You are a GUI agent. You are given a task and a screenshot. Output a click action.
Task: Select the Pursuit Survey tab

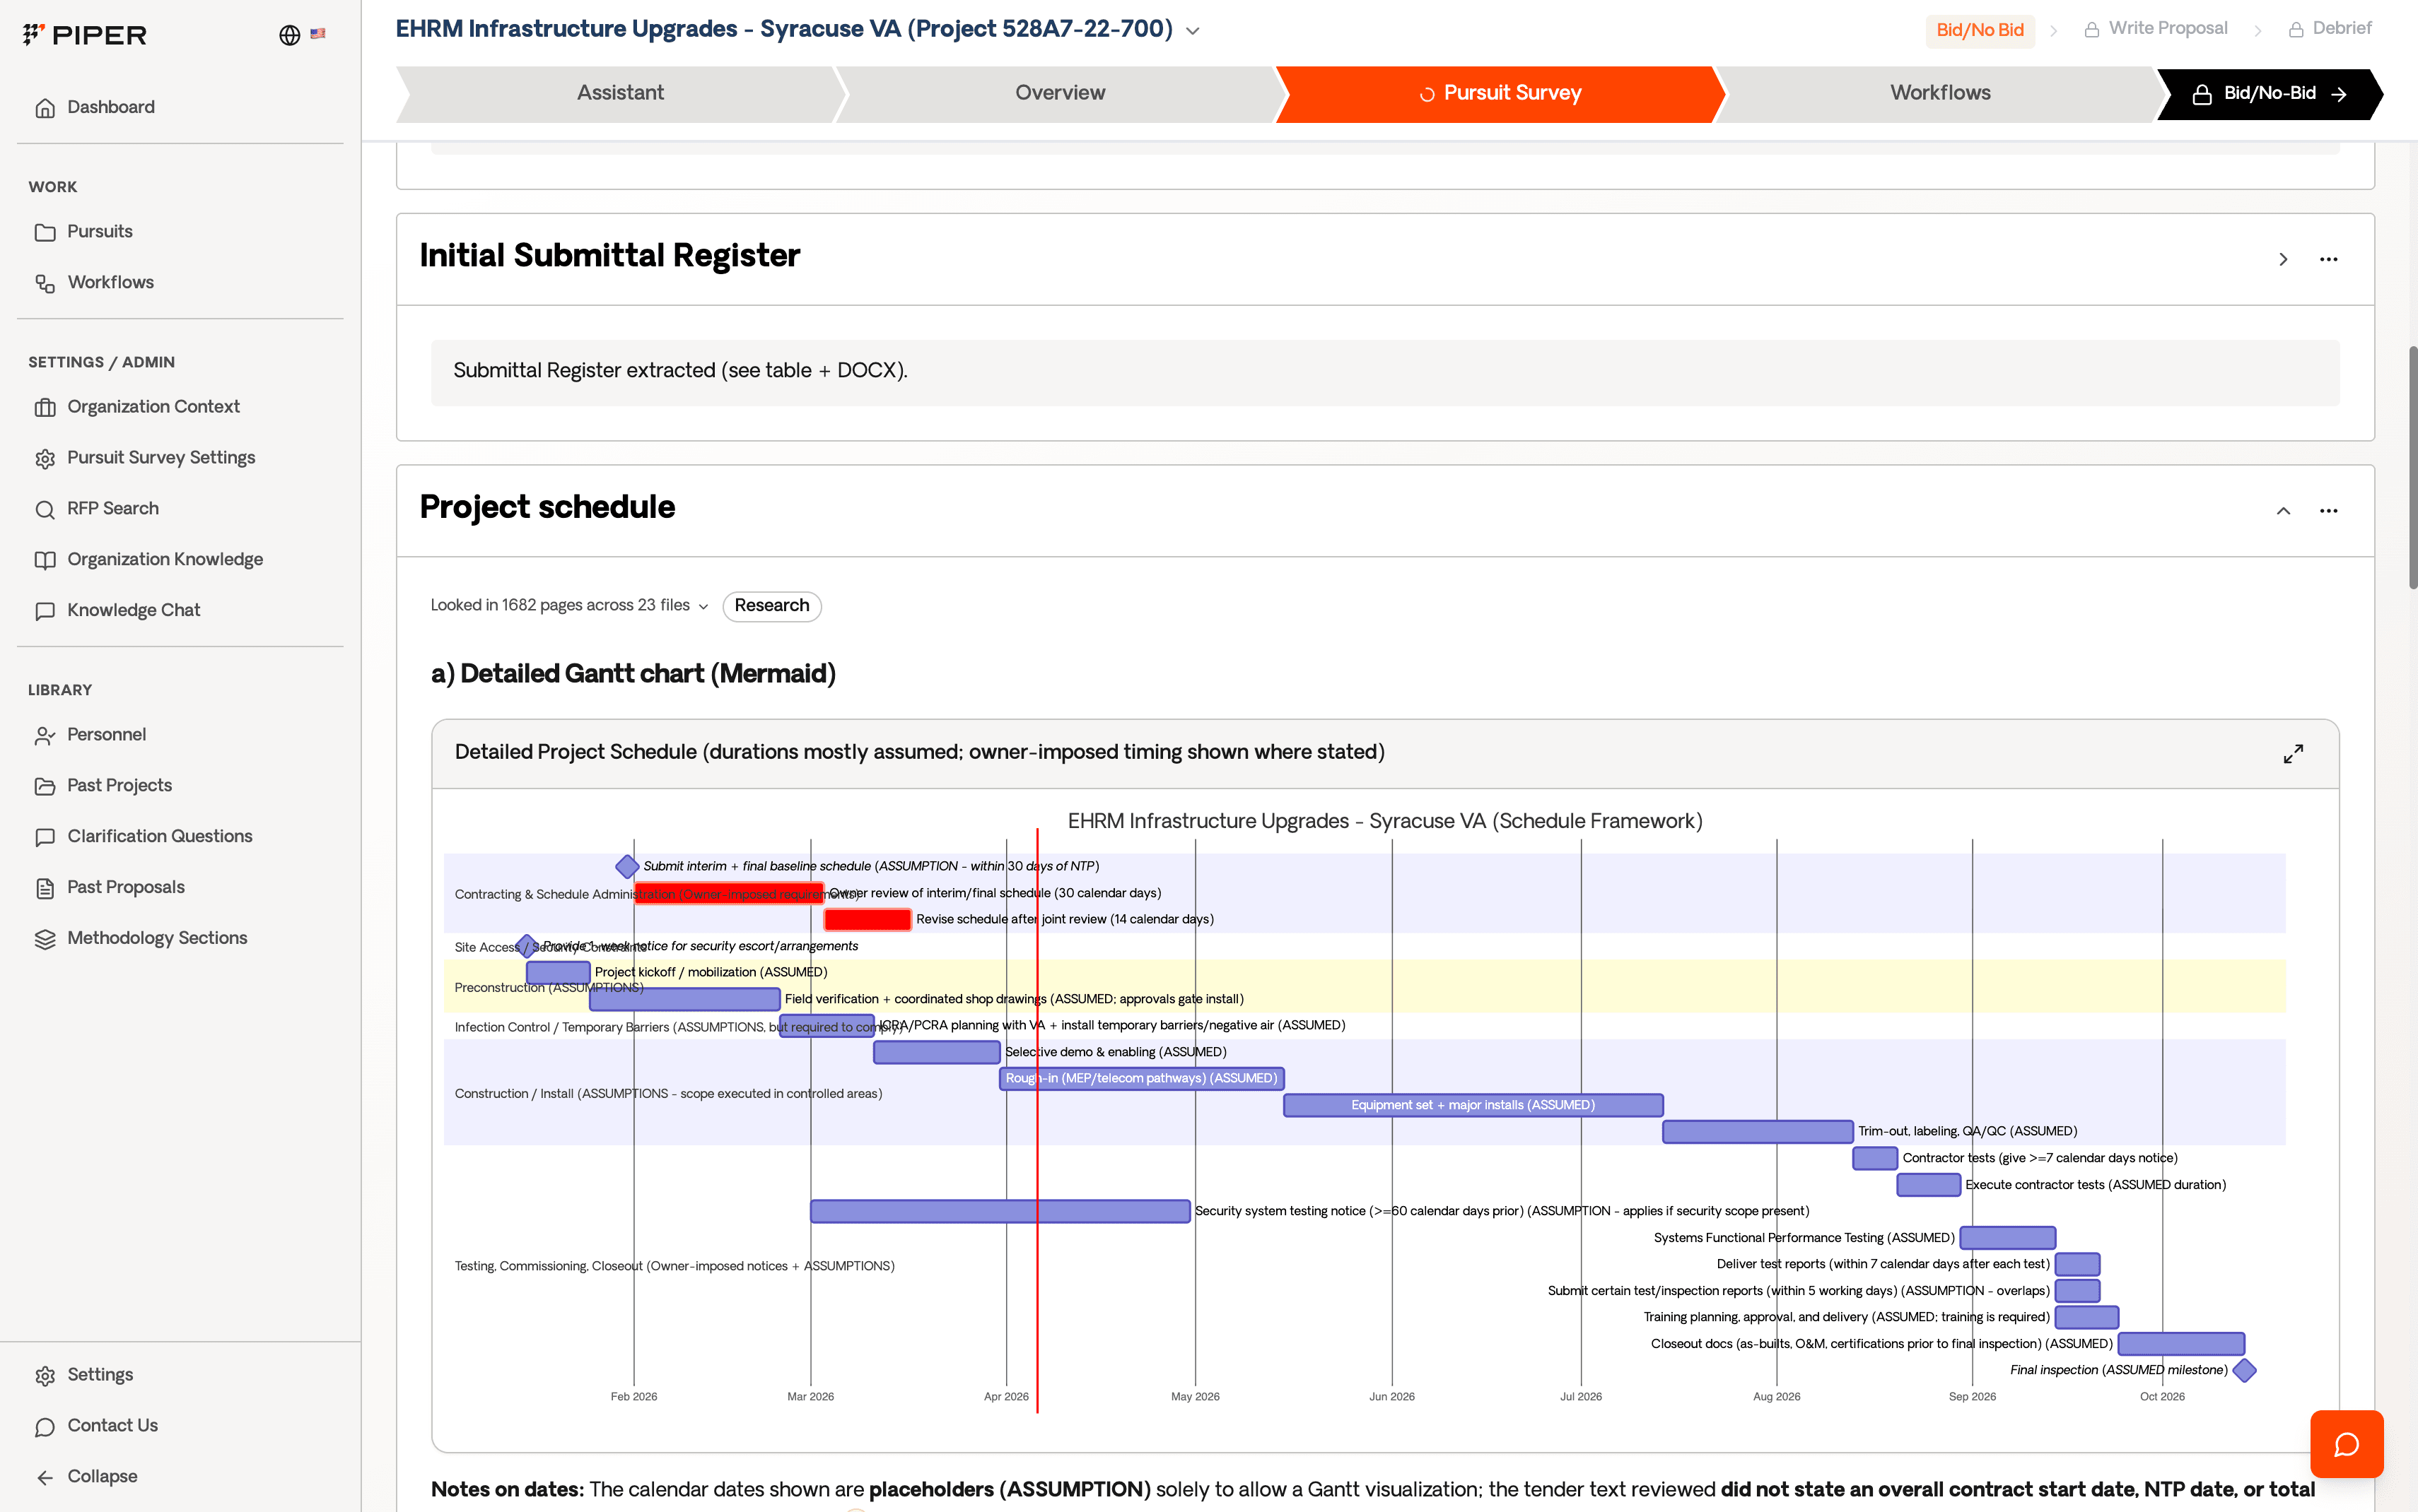1500,93
